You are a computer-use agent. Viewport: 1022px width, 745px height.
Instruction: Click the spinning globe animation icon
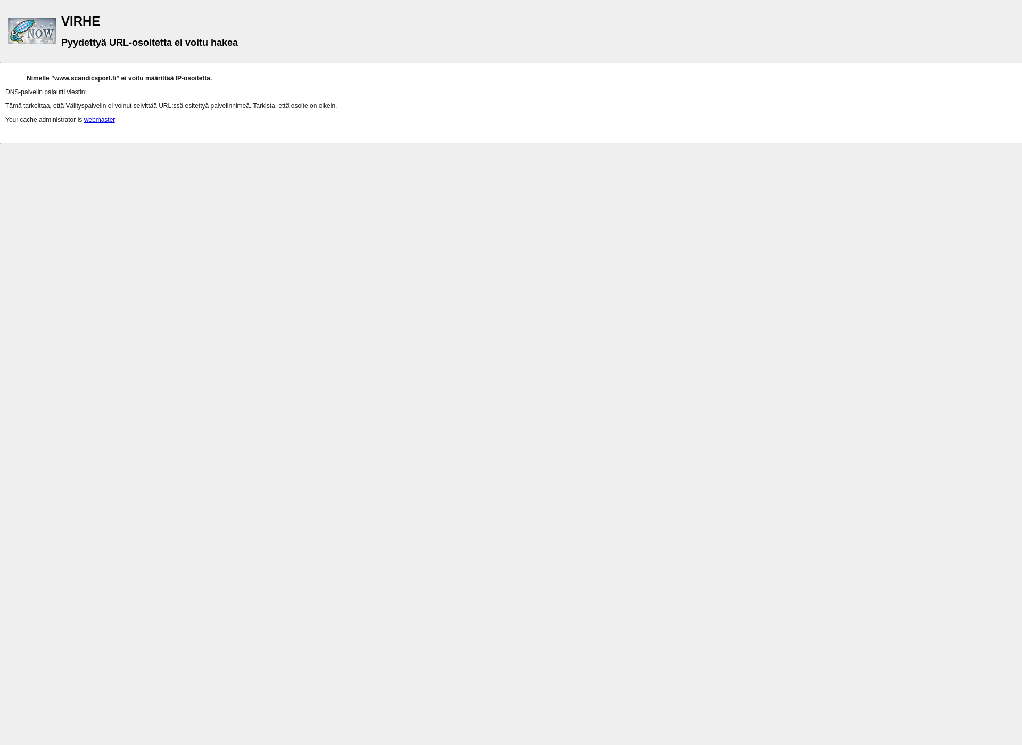point(32,30)
